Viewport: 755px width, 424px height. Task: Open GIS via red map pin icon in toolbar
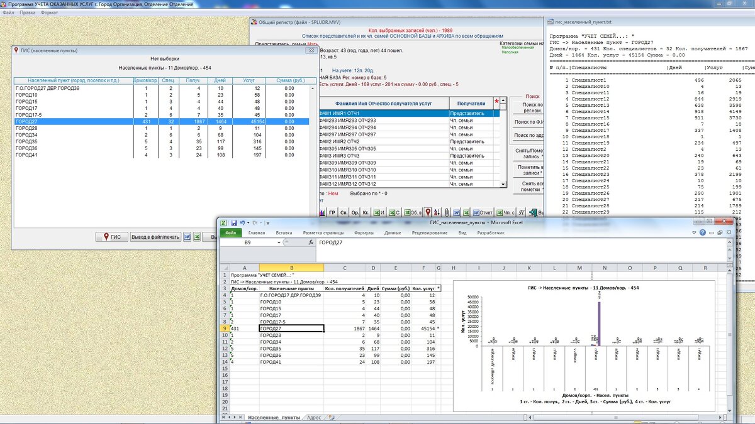tap(428, 212)
